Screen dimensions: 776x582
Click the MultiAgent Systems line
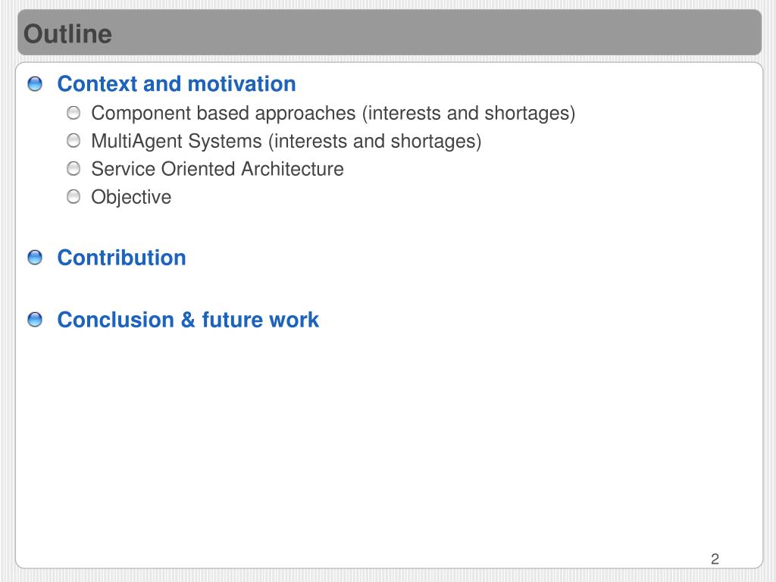(286, 142)
